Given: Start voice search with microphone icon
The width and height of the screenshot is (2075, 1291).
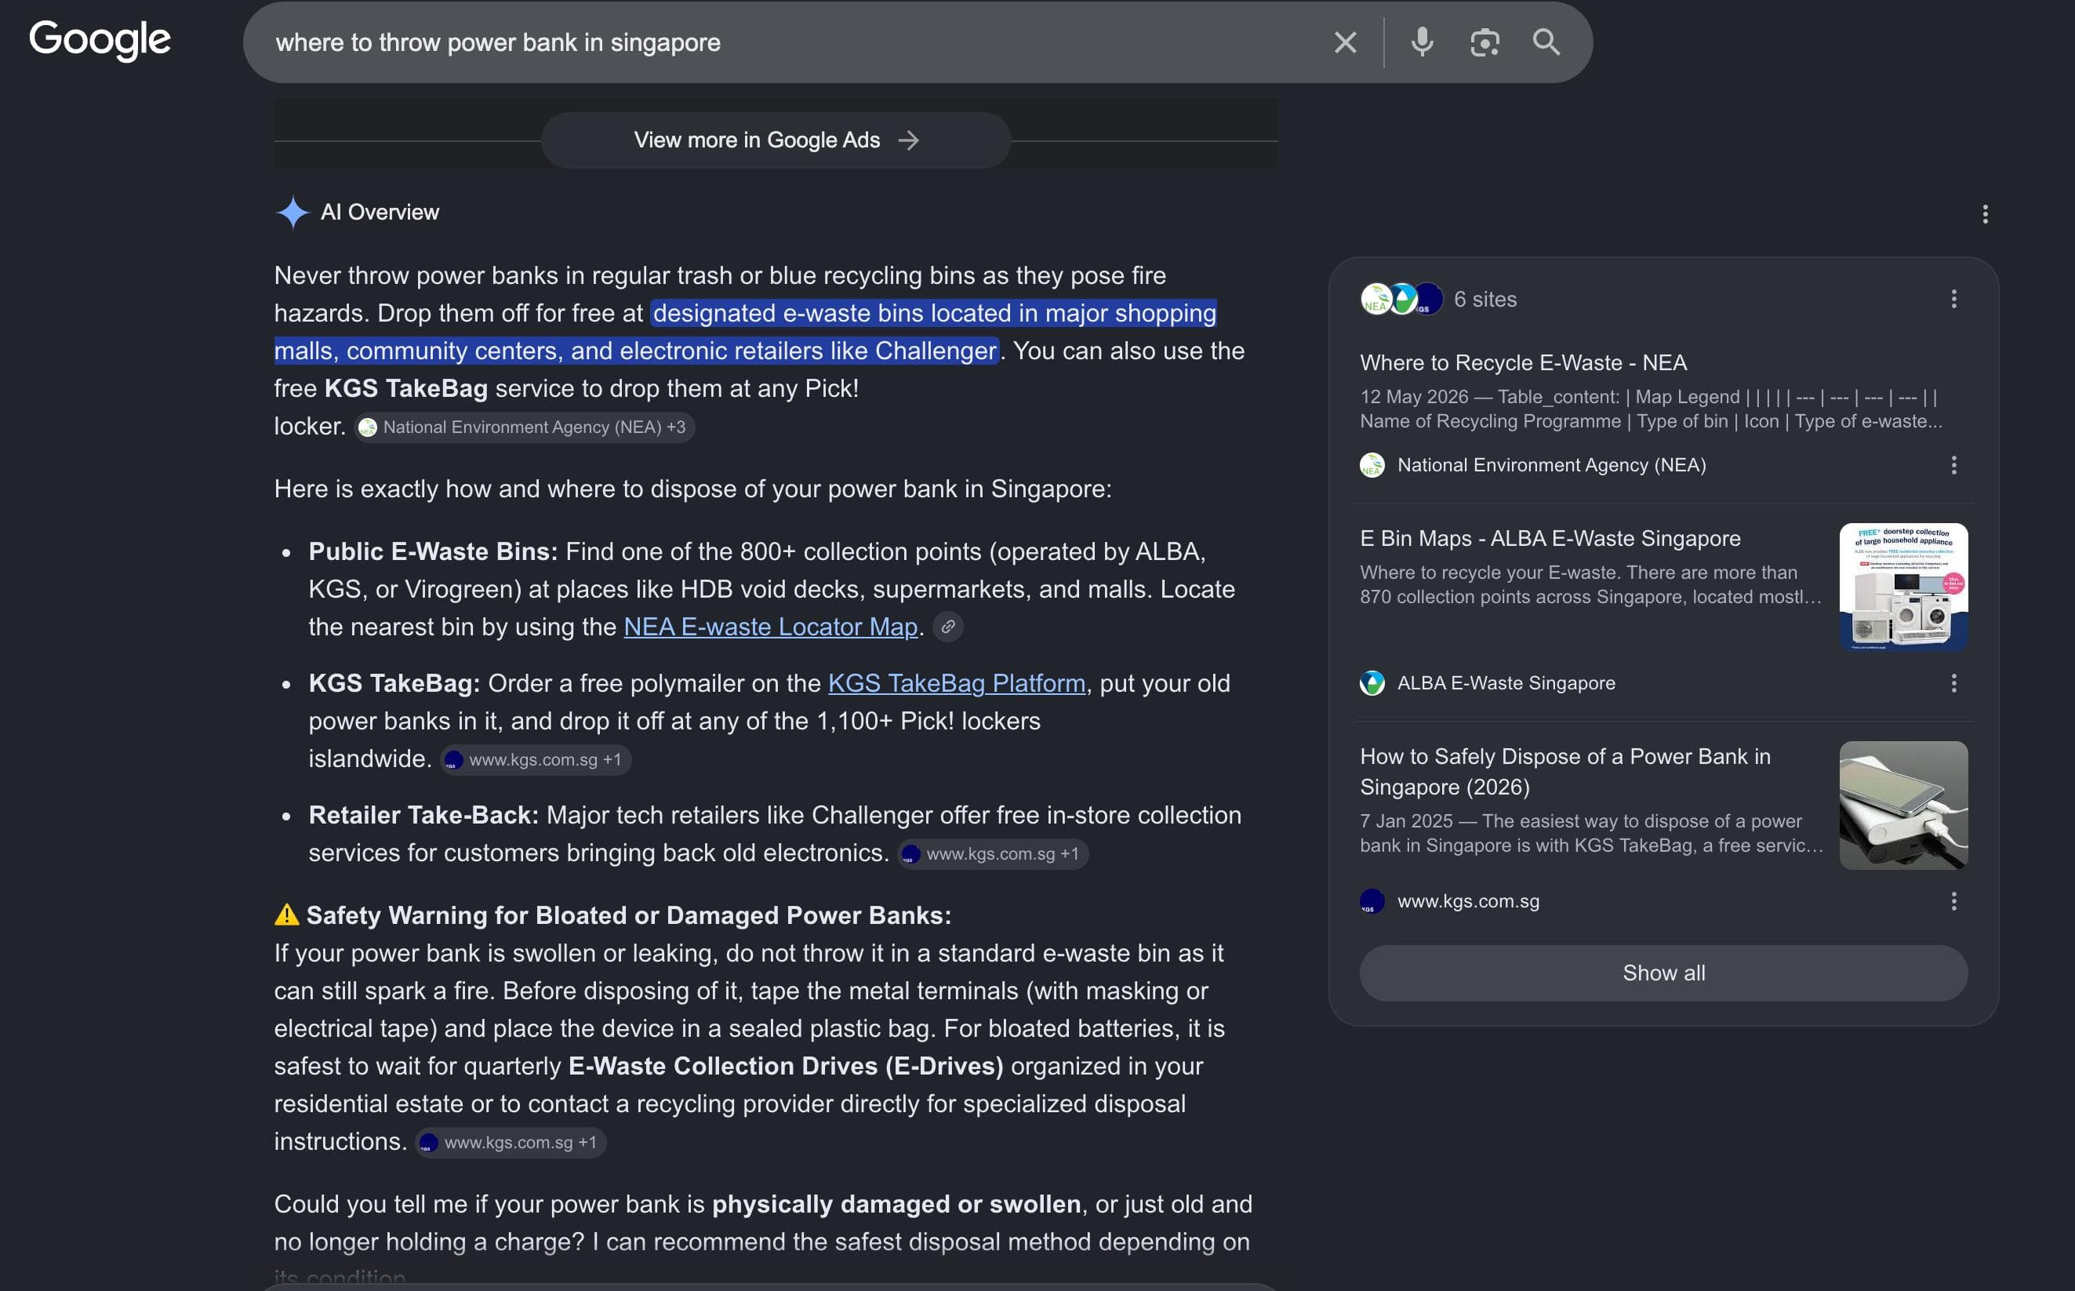Looking at the screenshot, I should (1422, 42).
